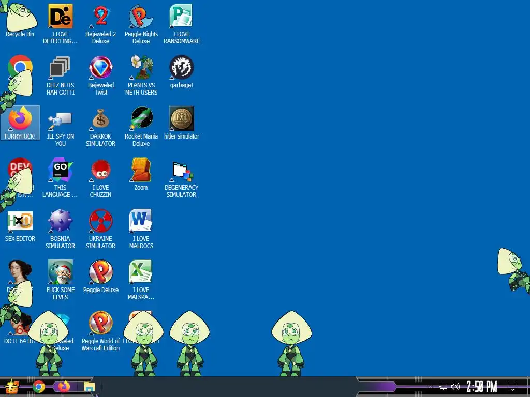Open the HxD hex editor desktop icon
Viewport: 530px width, 397px height.
tap(20, 225)
